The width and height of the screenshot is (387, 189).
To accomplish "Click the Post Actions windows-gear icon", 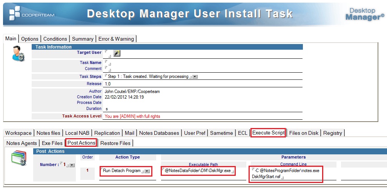I will click(x=19, y=159).
